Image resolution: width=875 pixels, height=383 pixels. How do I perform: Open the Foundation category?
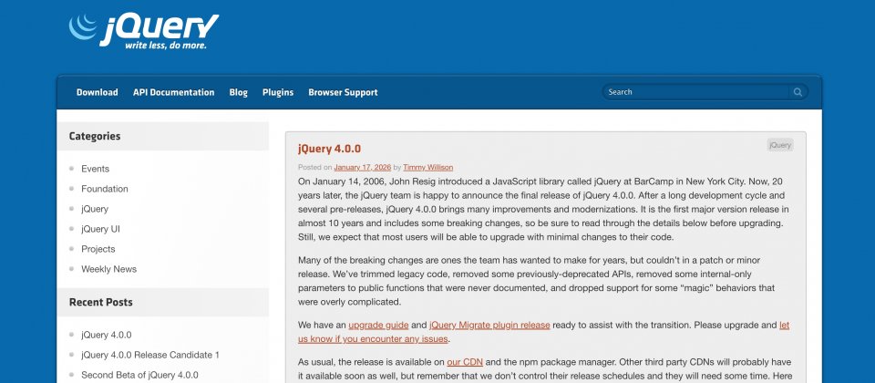click(x=104, y=189)
